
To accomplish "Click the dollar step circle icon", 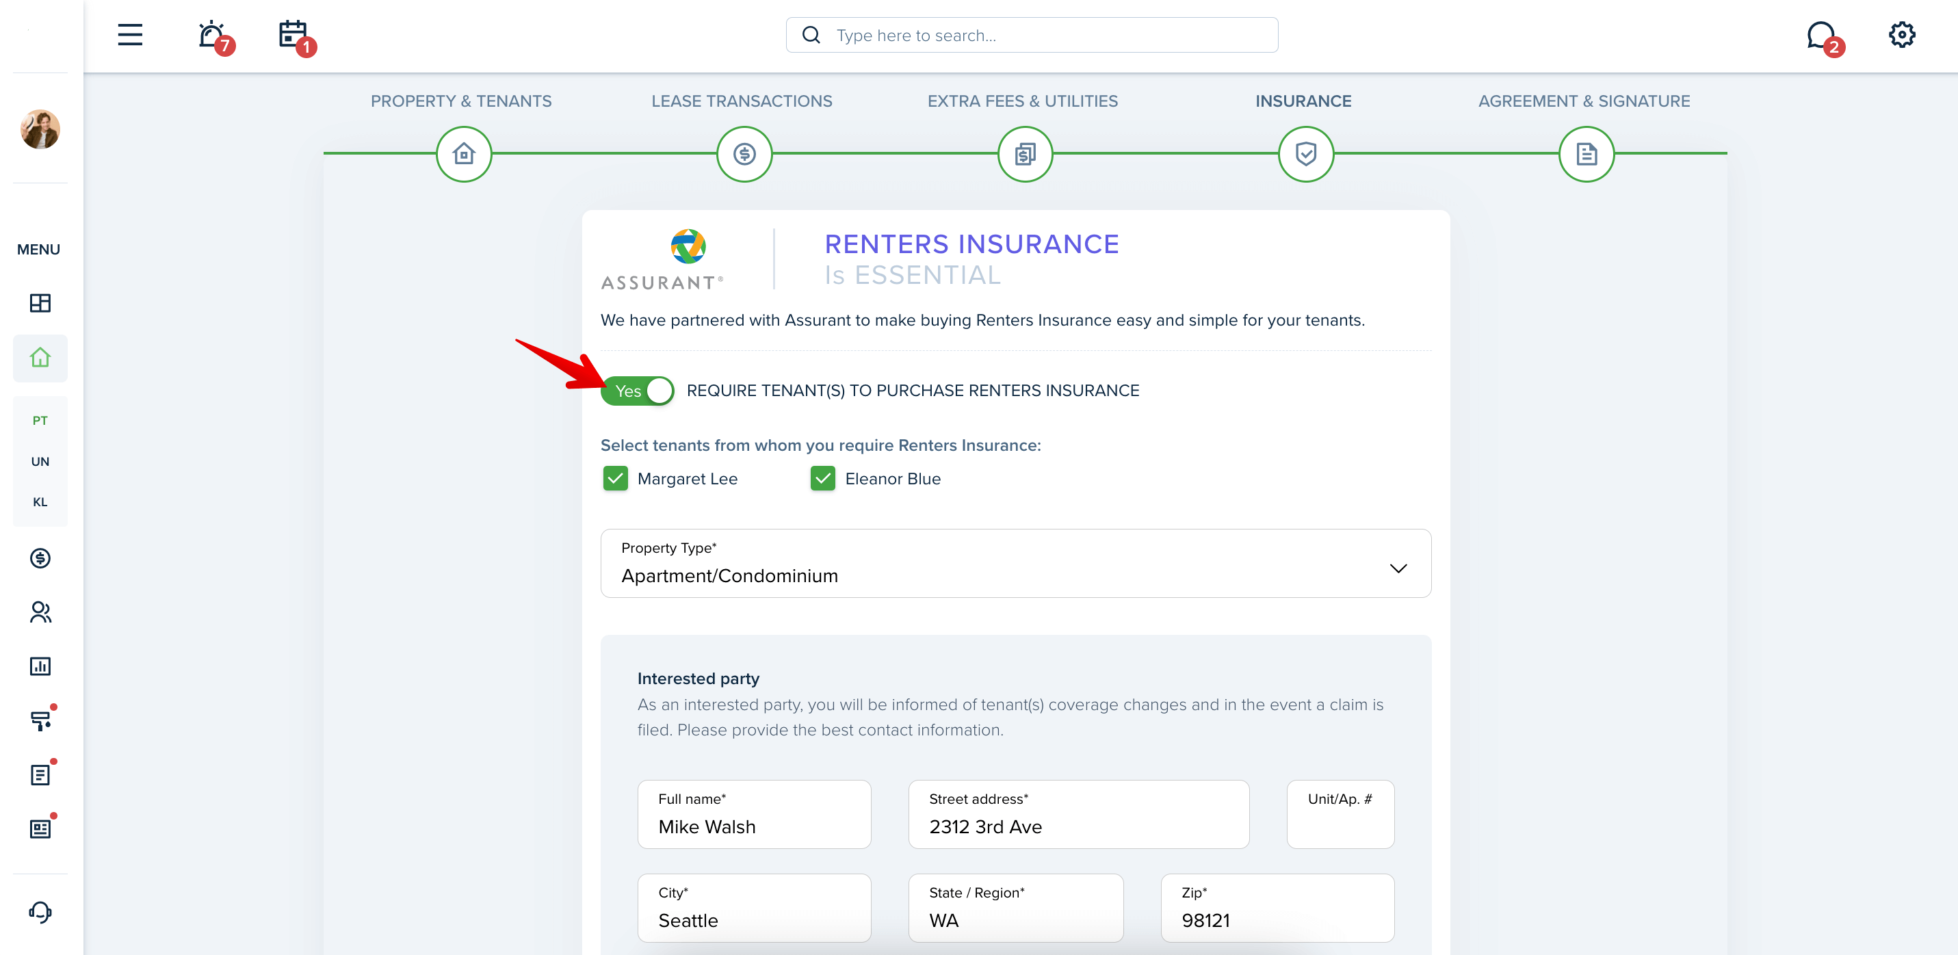I will pyautogui.click(x=744, y=155).
